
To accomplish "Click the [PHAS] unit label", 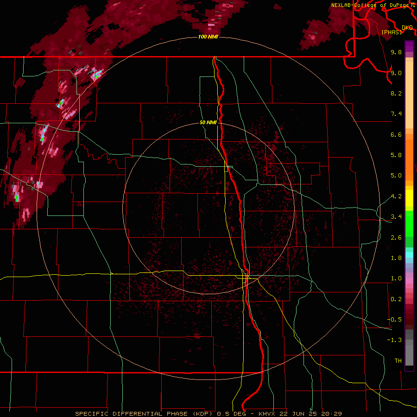I will [x=392, y=32].
